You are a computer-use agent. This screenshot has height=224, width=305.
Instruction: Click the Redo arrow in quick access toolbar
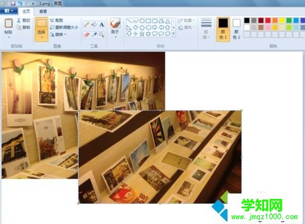(27, 3)
